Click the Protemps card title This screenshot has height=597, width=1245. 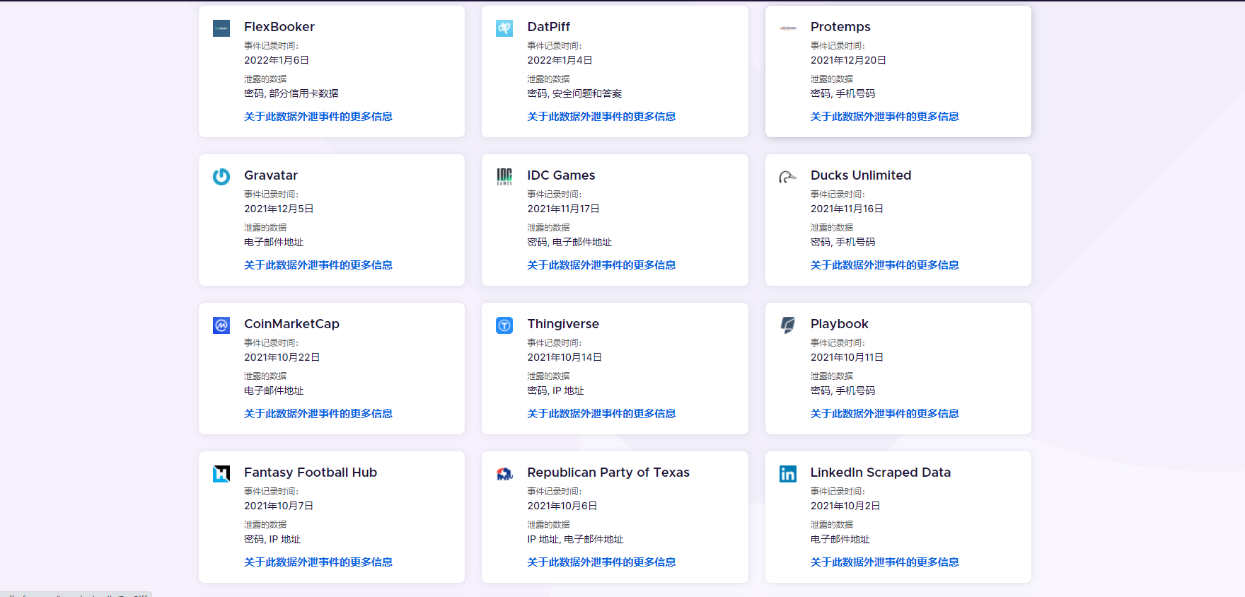point(840,27)
